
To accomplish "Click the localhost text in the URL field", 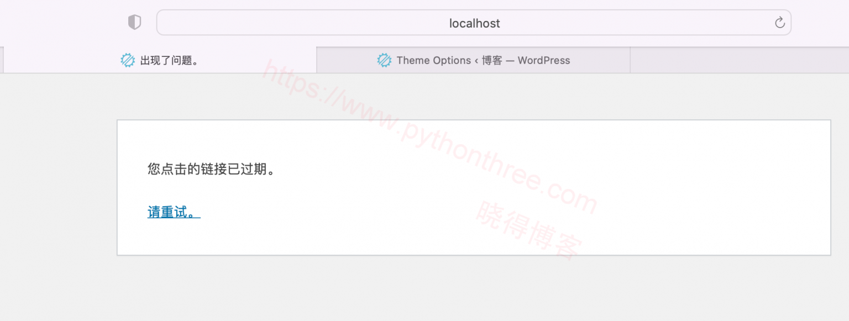I will point(474,23).
